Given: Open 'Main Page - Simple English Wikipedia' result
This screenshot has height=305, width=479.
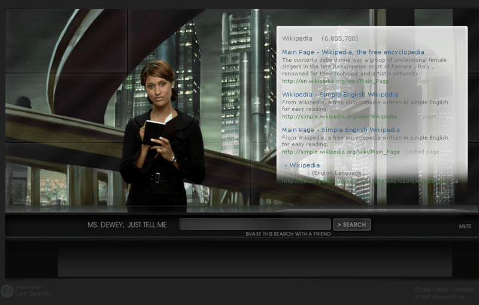Looking at the screenshot, I should pos(341,130).
